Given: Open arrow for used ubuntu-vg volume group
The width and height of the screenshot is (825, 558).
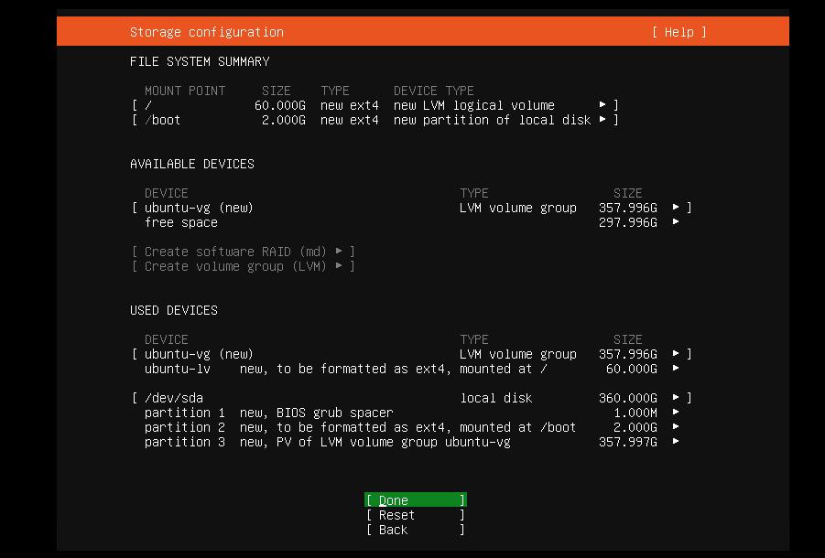Looking at the screenshot, I should pos(676,354).
